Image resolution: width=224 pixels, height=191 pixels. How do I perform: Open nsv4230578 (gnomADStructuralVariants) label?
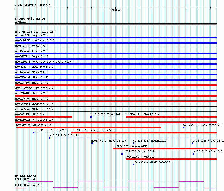click(x=43, y=62)
